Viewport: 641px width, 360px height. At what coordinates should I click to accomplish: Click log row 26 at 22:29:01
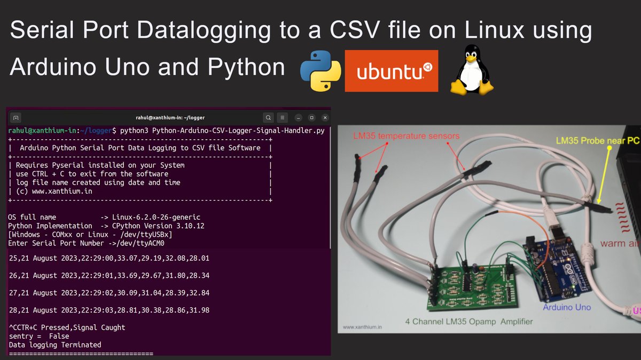(109, 275)
